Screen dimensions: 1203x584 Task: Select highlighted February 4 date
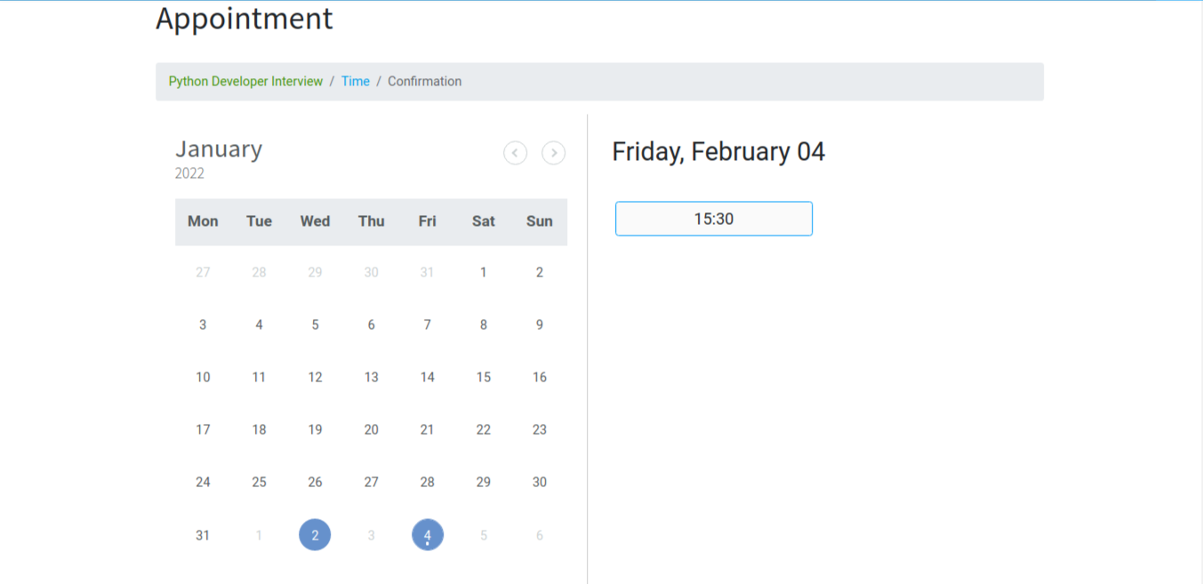pyautogui.click(x=427, y=534)
